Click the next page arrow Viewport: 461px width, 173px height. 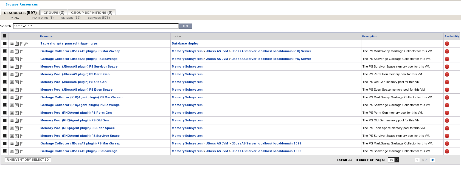pos(433,160)
